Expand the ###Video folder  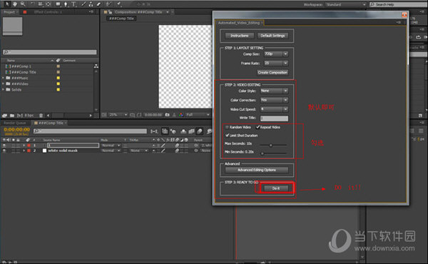click(x=4, y=83)
